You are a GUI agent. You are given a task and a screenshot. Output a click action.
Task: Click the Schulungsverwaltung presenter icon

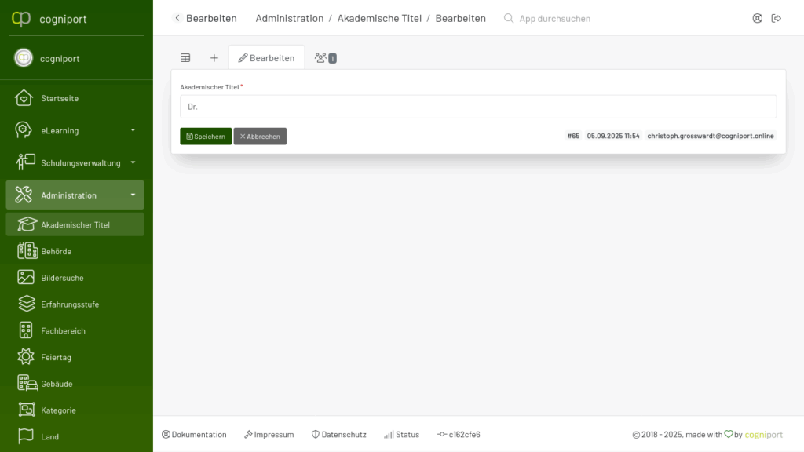pyautogui.click(x=25, y=162)
